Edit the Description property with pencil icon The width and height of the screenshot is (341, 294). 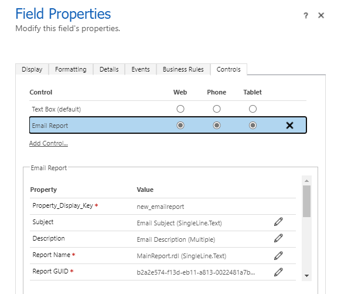click(278, 238)
